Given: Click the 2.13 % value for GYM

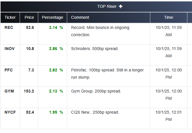Looking at the screenshot, I should click(56, 91).
